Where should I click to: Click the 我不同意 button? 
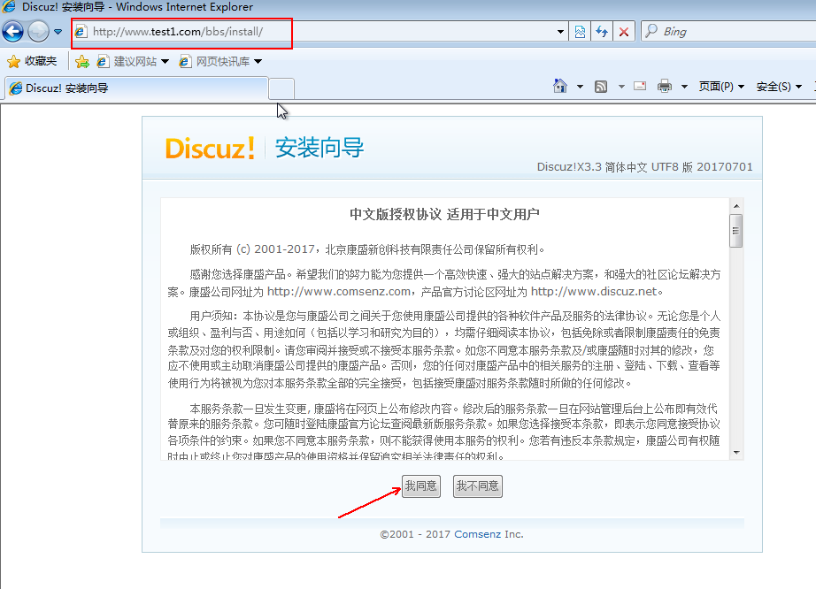tap(478, 486)
